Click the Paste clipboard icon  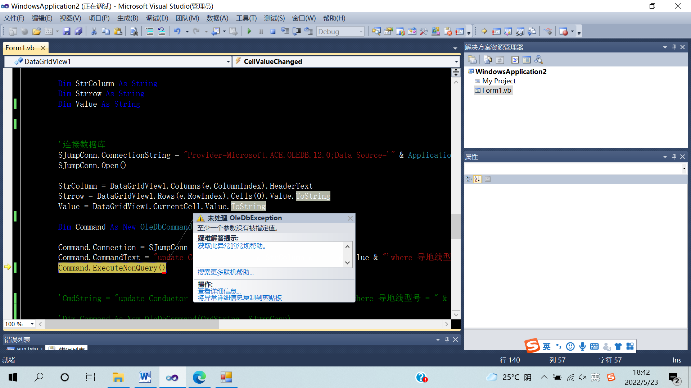[118, 32]
